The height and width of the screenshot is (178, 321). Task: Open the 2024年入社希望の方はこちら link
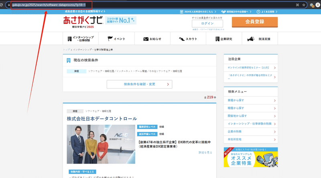[x=198, y=12]
